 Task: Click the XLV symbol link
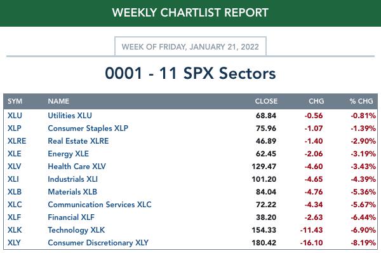click(15, 167)
